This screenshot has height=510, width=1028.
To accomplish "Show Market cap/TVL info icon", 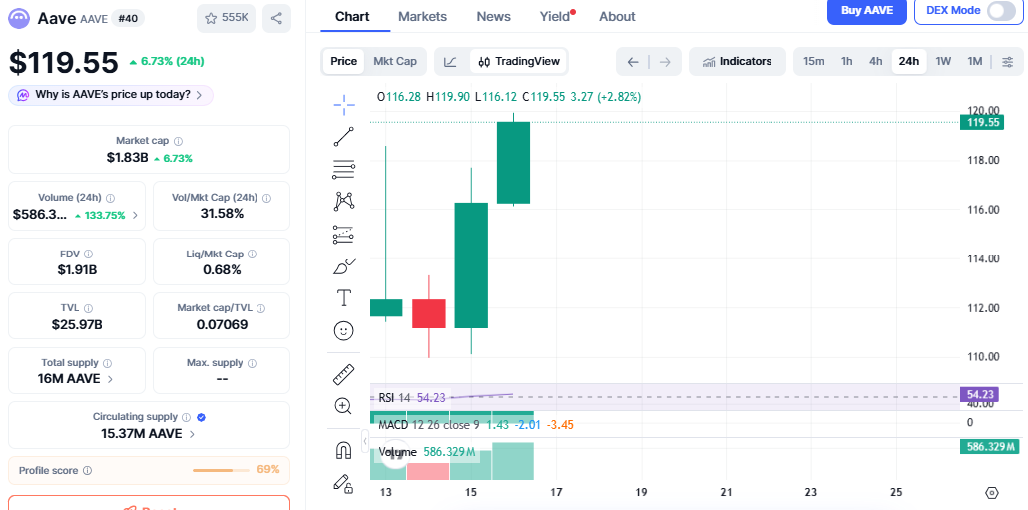I will coord(260,308).
